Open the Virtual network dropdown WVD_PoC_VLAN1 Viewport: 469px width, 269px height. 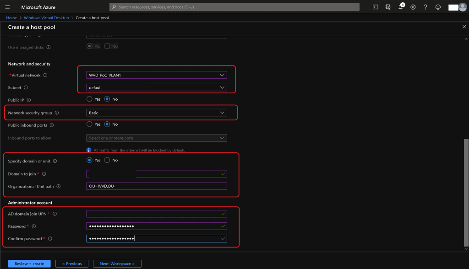click(x=157, y=75)
